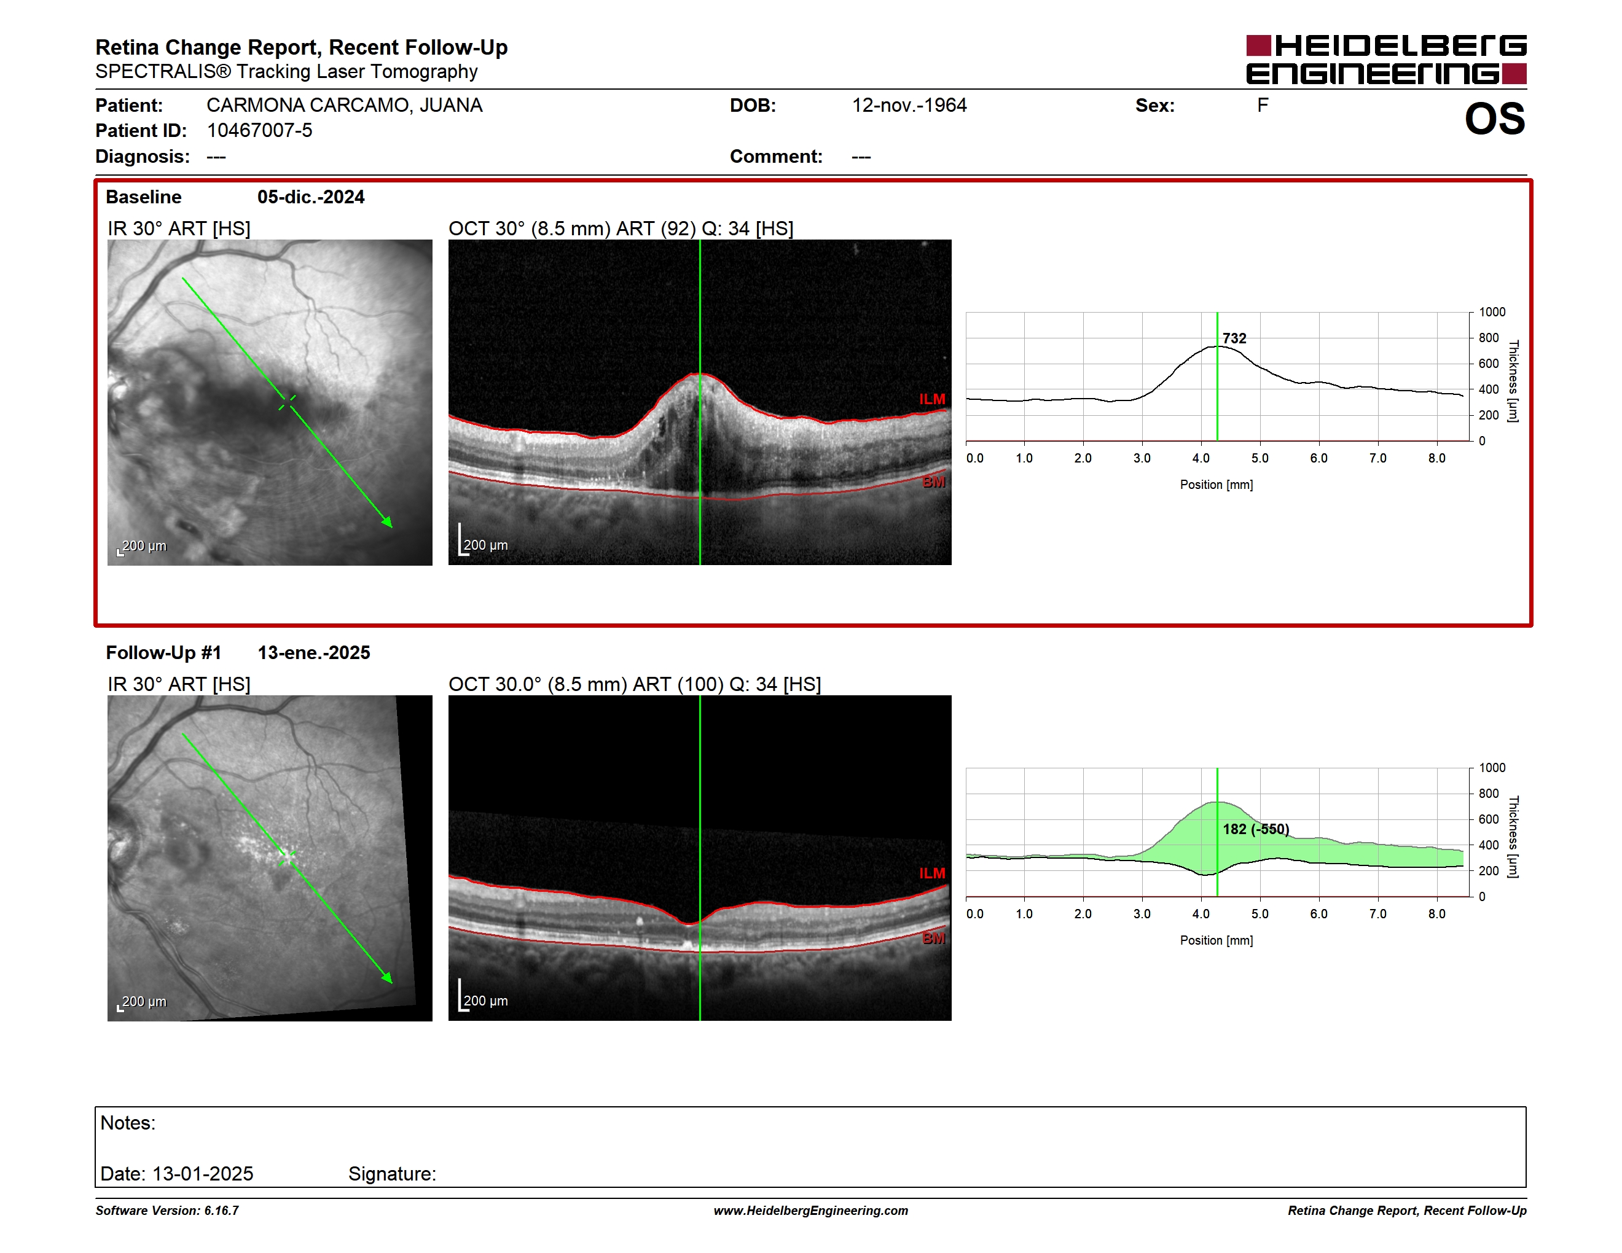The image size is (1622, 1253).
Task: Click the DOB value 12-nov.-1964
Action: point(909,106)
